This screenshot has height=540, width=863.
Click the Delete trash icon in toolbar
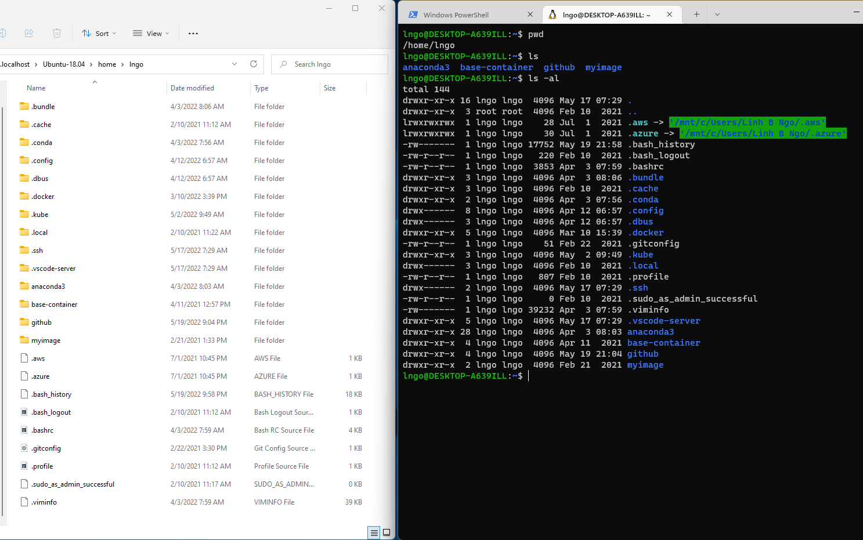point(56,33)
